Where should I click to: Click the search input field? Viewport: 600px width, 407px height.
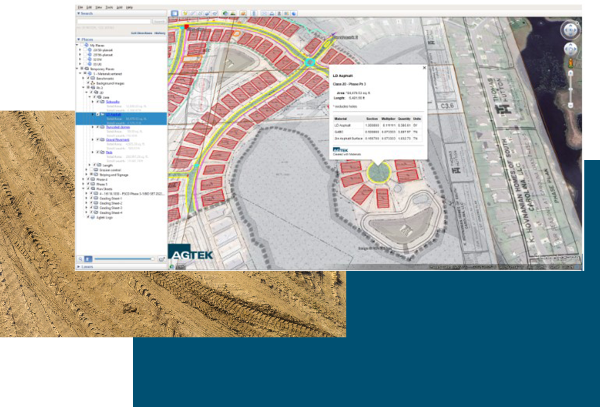point(114,21)
